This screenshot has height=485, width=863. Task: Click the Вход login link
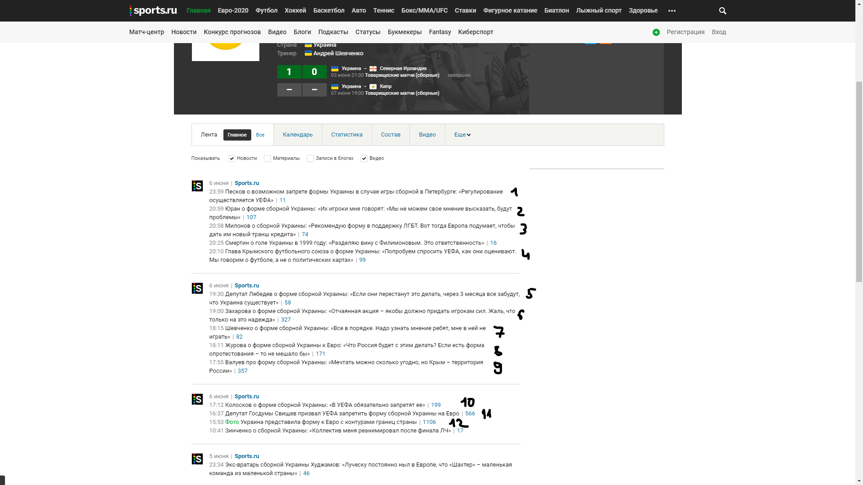[x=719, y=32]
